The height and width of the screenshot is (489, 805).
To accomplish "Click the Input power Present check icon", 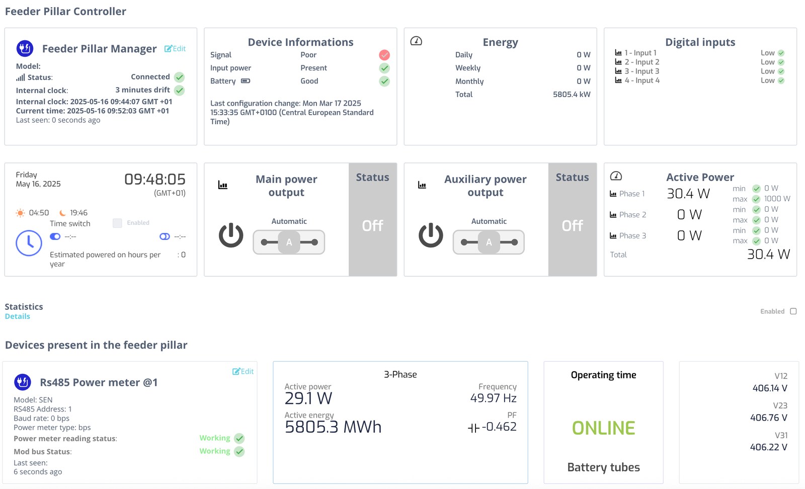I will click(x=384, y=68).
